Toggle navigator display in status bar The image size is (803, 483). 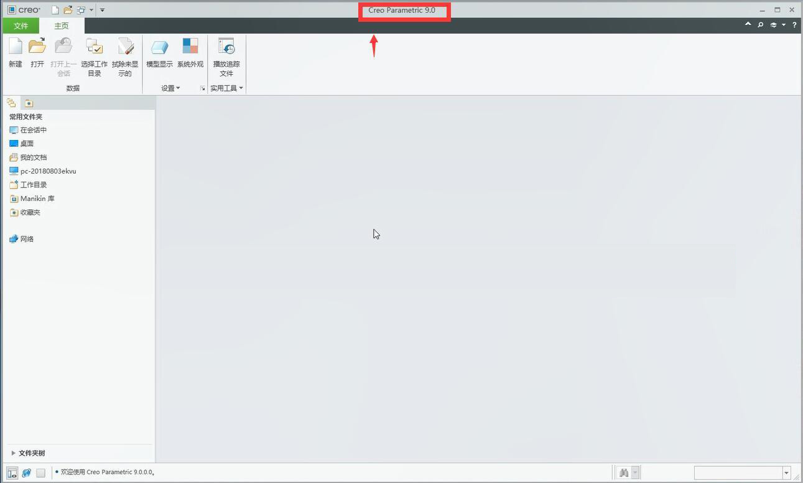point(12,473)
